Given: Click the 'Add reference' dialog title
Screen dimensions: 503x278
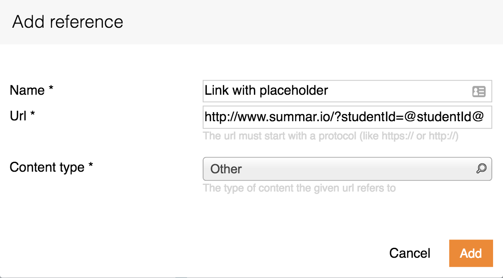Looking at the screenshot, I should point(68,22).
